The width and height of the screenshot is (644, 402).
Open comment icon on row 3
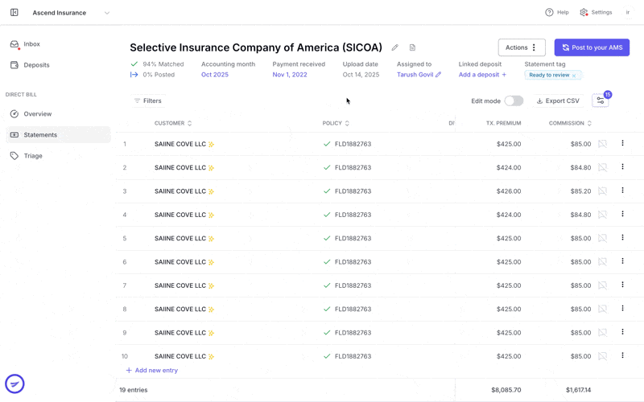tap(602, 191)
